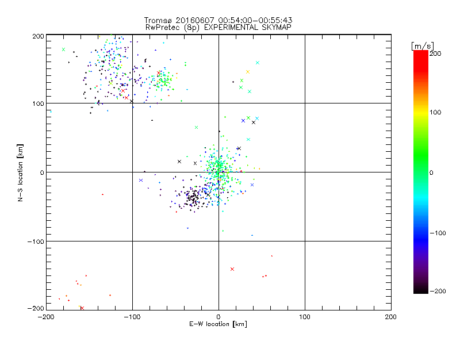Screen dimensions: 460x345
Task: Click the N-S location [km] axis label
Action: click(20, 172)
